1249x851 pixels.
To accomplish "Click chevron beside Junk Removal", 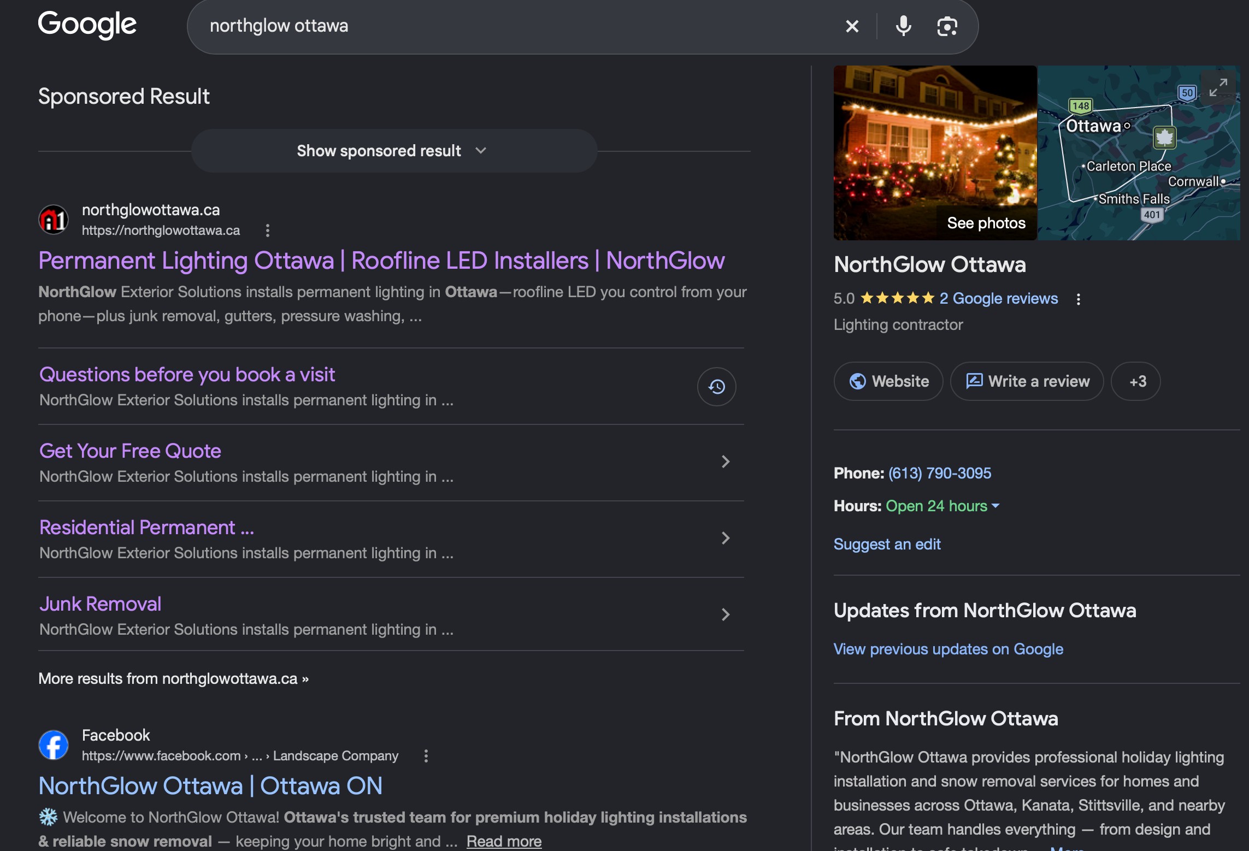I will coord(726,614).
